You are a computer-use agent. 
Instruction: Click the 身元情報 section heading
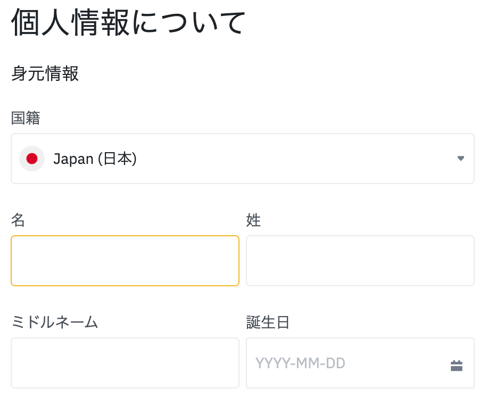tap(45, 73)
